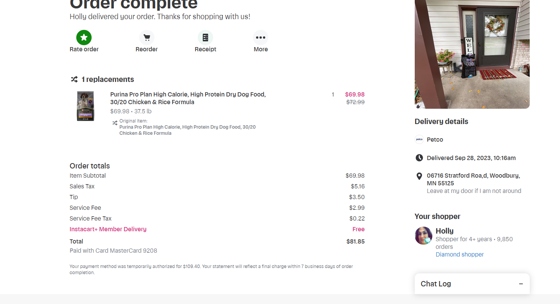The image size is (560, 304).
Task: Click shopper Holly's profile picture
Action: 424,235
